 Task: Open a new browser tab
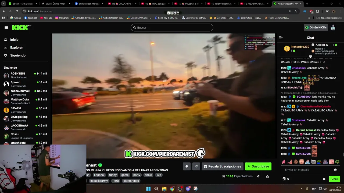click(307, 4)
